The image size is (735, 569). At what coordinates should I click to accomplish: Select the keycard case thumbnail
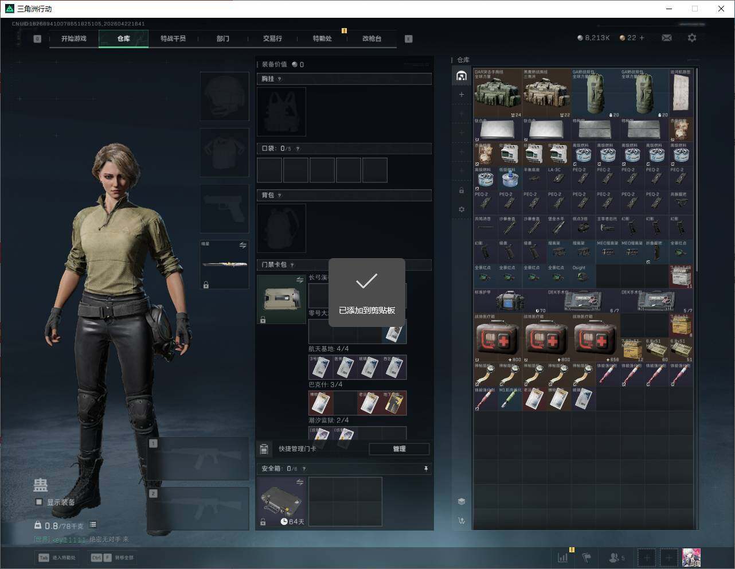282,299
